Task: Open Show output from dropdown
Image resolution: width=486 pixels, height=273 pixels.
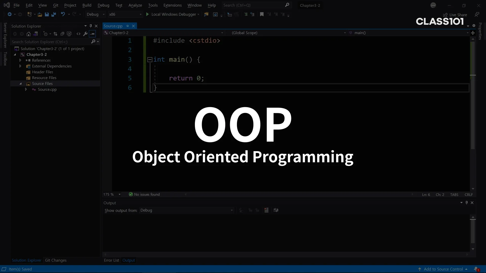Action: 186,210
